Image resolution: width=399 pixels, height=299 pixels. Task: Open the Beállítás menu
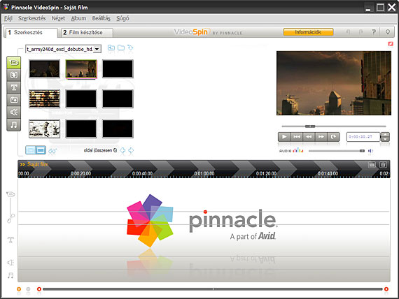[101, 18]
